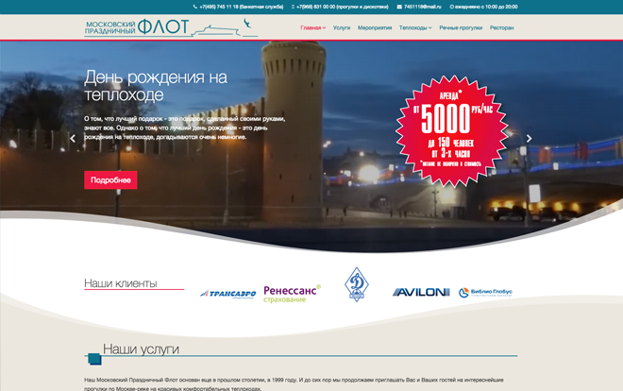Go to the next slide arrow

click(x=529, y=138)
